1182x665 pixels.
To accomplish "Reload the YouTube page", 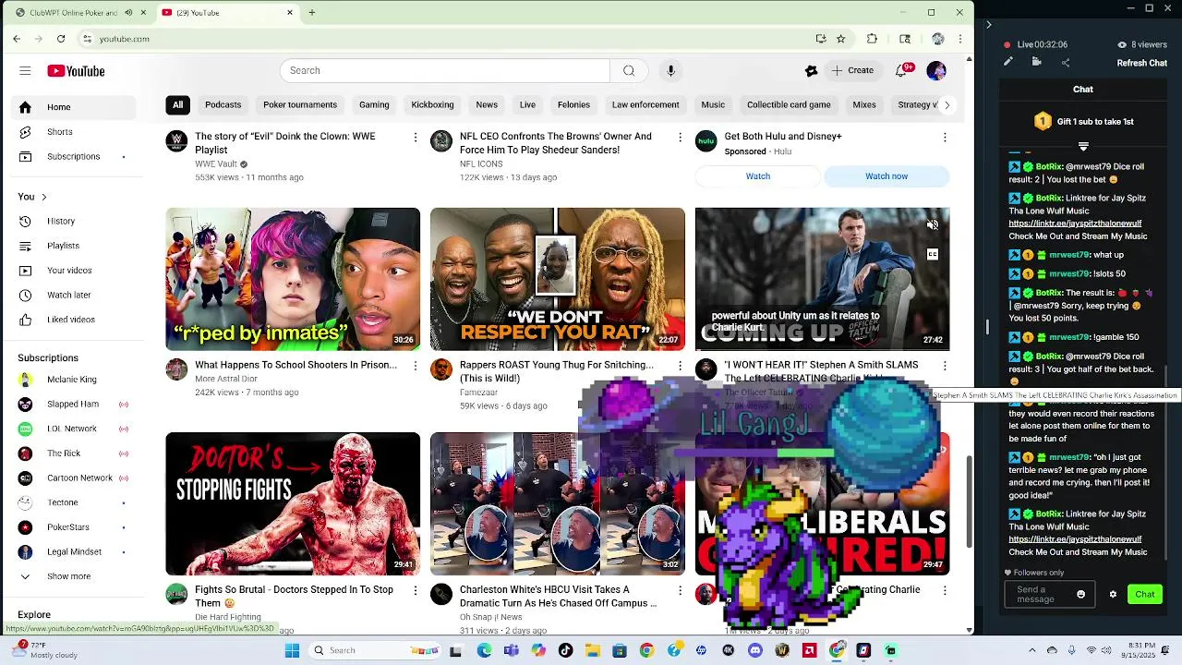I will (x=61, y=39).
